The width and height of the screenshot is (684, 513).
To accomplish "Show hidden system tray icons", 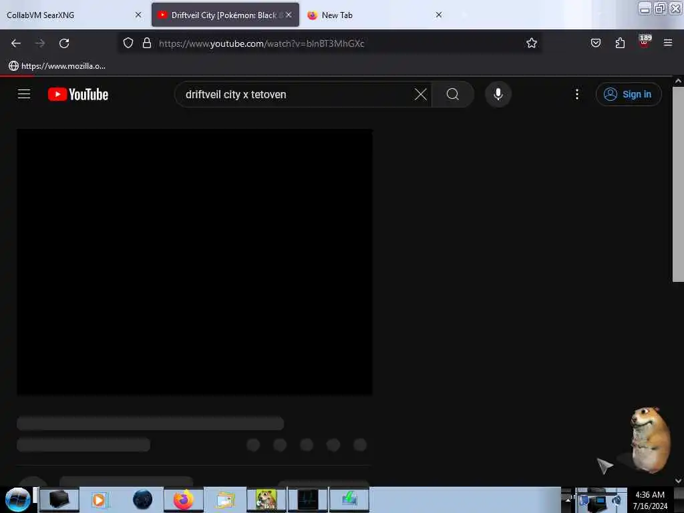I will pos(568,500).
